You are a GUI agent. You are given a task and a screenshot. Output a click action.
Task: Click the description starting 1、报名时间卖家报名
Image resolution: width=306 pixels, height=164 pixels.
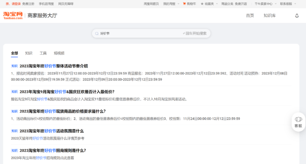pos(149,76)
